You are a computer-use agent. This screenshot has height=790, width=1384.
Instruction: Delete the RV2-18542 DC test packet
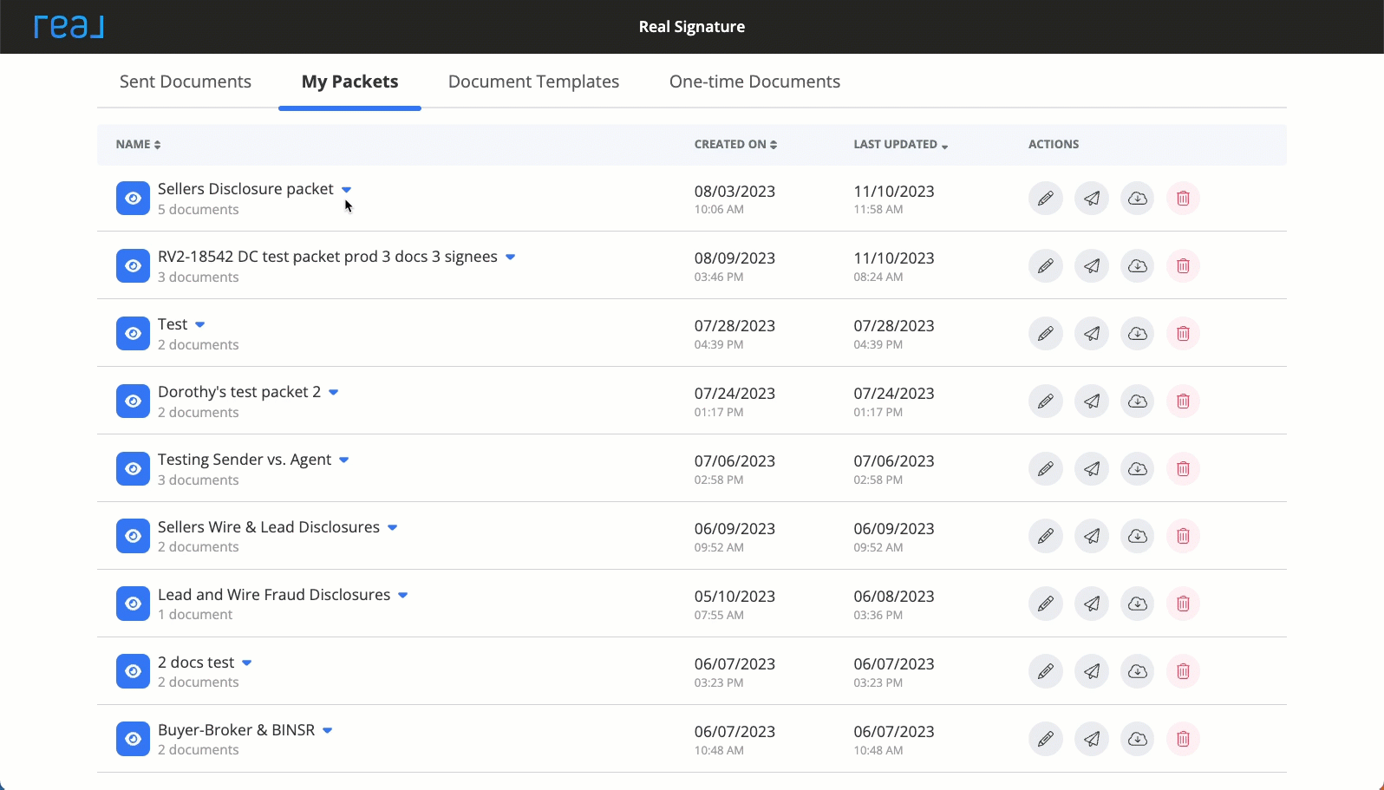(1183, 266)
